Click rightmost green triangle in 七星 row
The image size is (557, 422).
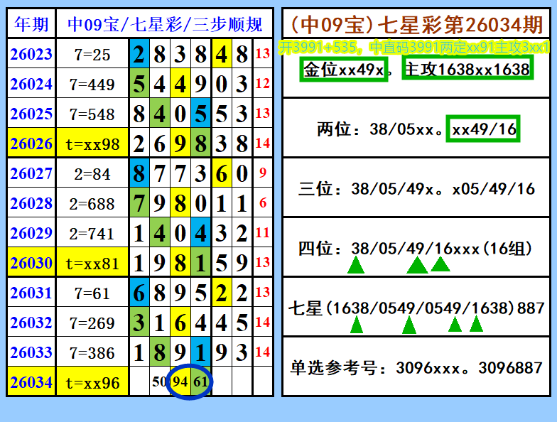(x=476, y=325)
